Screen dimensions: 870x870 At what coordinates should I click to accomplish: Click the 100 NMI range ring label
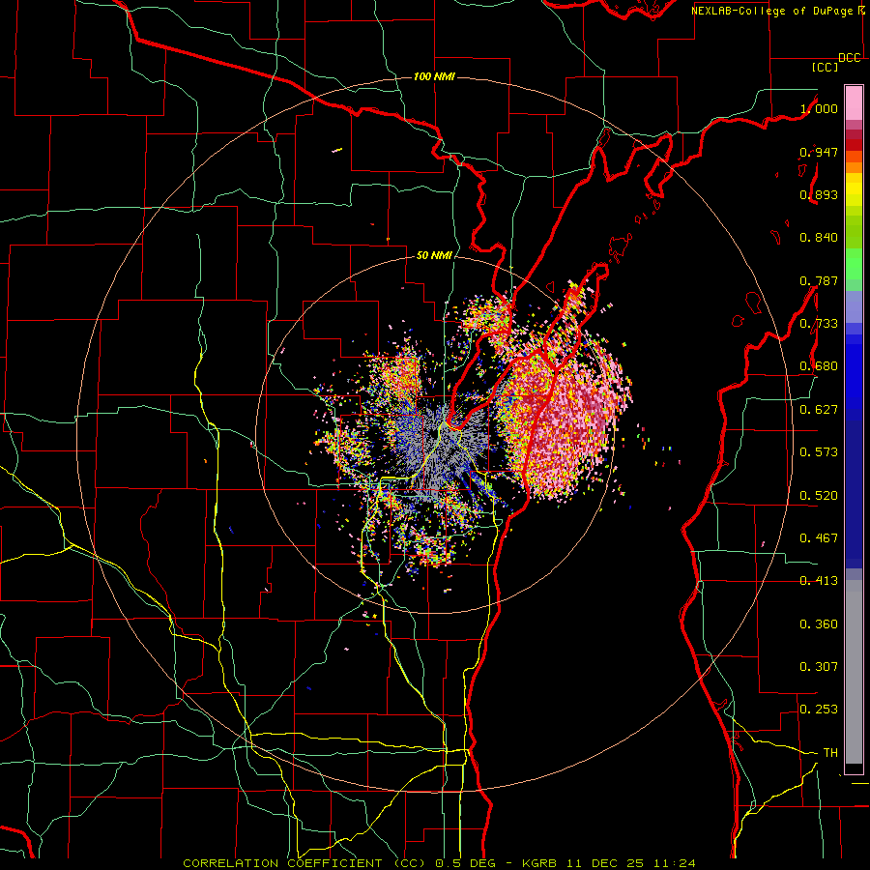(434, 76)
